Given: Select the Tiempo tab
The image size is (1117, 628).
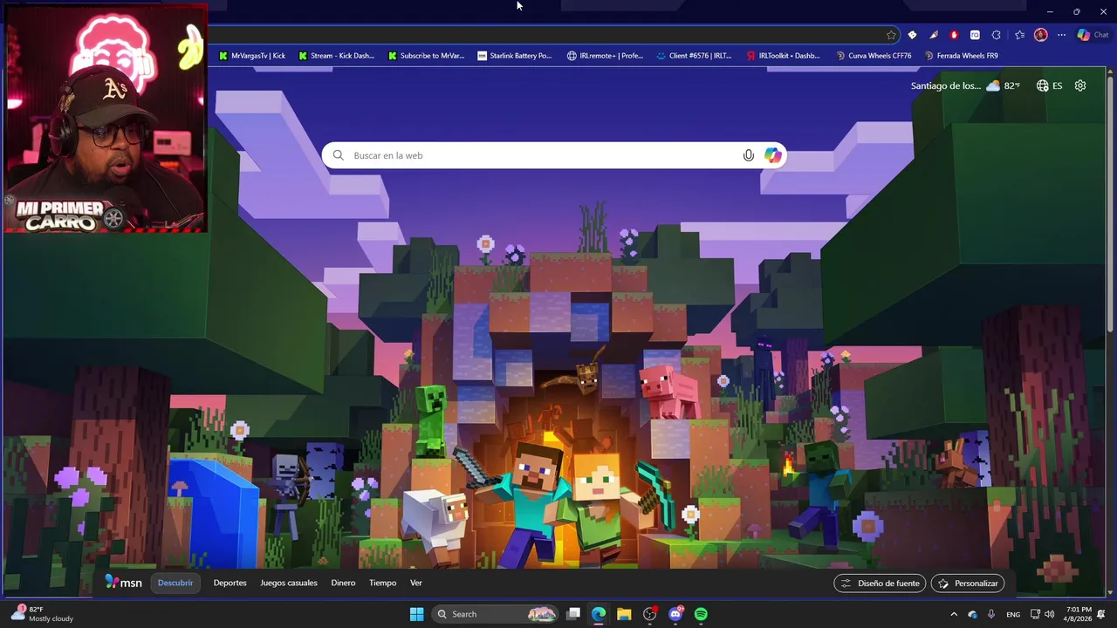Looking at the screenshot, I should click(x=382, y=583).
